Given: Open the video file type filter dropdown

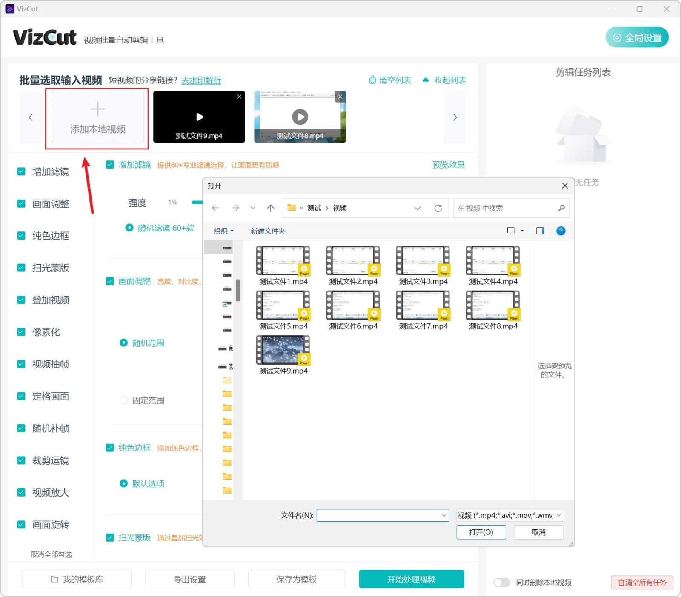Looking at the screenshot, I should (x=509, y=515).
